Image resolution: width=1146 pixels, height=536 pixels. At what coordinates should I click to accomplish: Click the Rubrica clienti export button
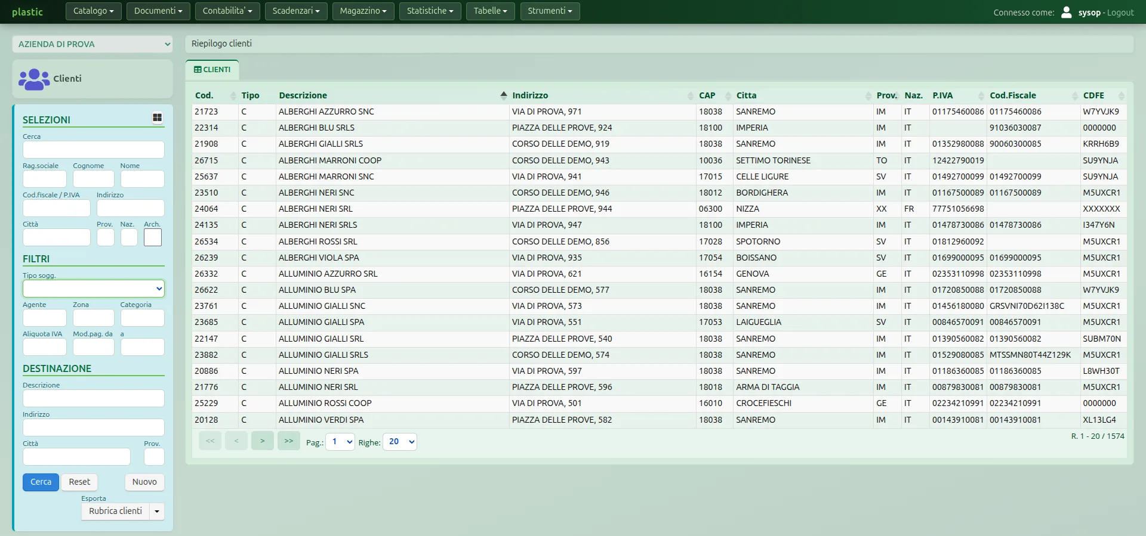click(115, 512)
